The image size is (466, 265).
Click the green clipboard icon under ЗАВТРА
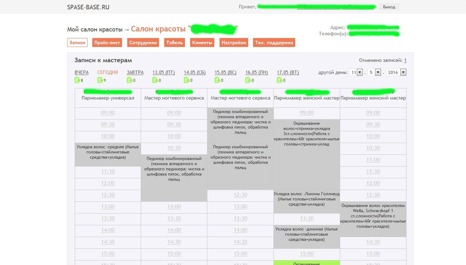[x=130, y=80]
